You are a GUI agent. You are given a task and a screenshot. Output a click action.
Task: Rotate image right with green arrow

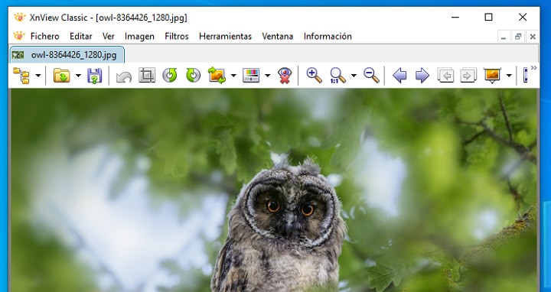(193, 75)
